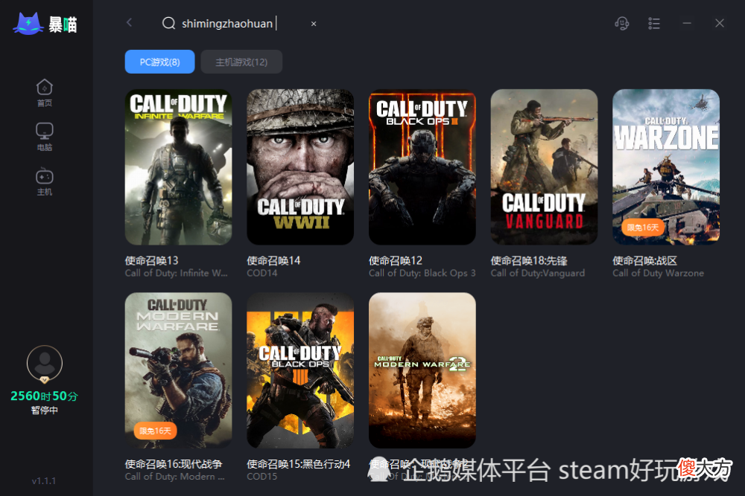Click the 使命召唤12 title
The image size is (745, 496).
[396, 260]
